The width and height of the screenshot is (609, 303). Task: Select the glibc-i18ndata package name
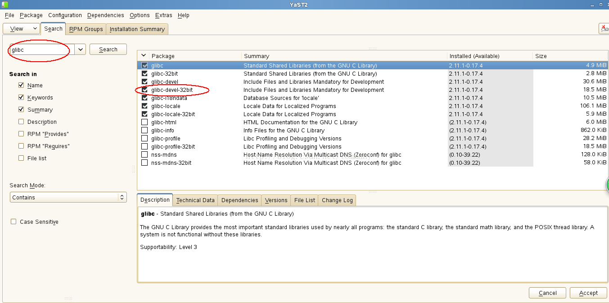pos(169,98)
